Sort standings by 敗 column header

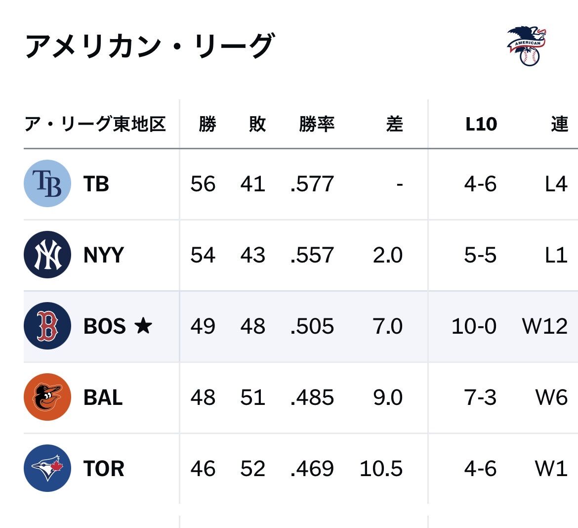coord(257,124)
